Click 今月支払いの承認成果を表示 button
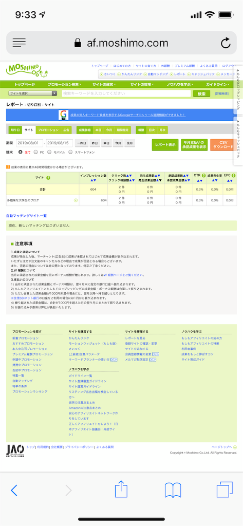The width and height of the screenshot is (243, 526). point(194,144)
